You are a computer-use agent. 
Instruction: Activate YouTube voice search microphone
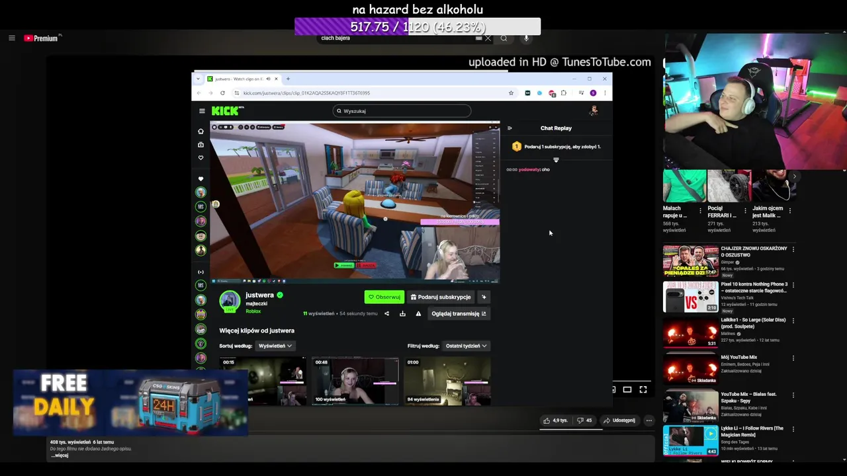click(526, 38)
